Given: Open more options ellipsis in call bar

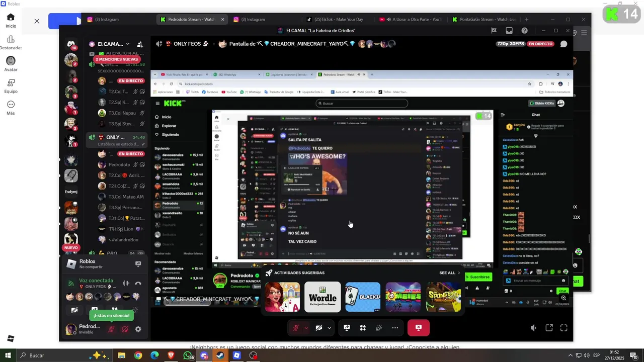Looking at the screenshot, I should [395, 328].
